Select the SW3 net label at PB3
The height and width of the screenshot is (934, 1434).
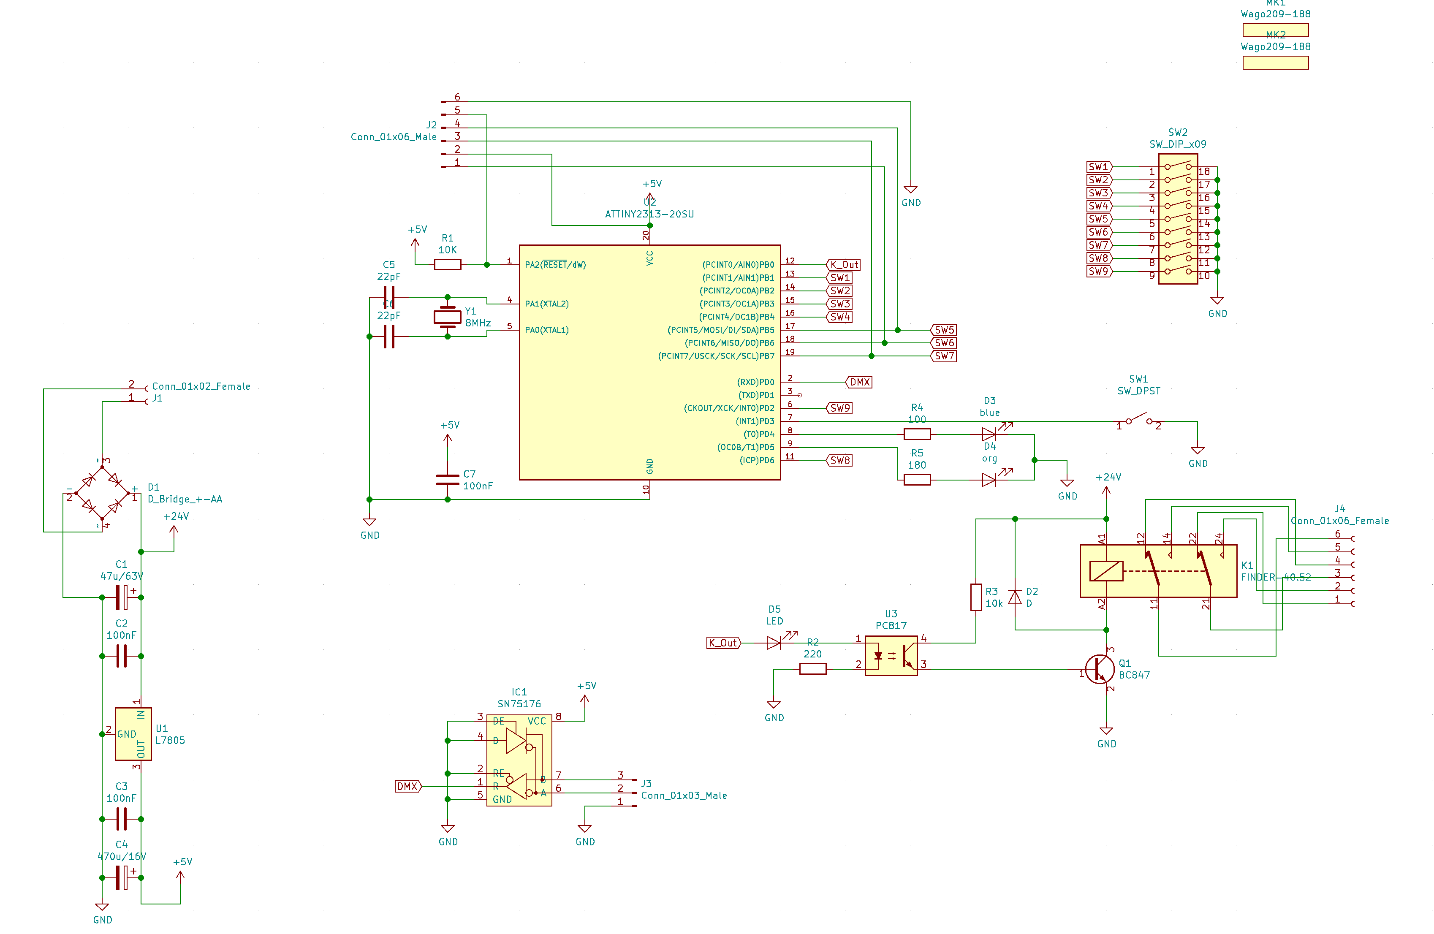pos(839,304)
